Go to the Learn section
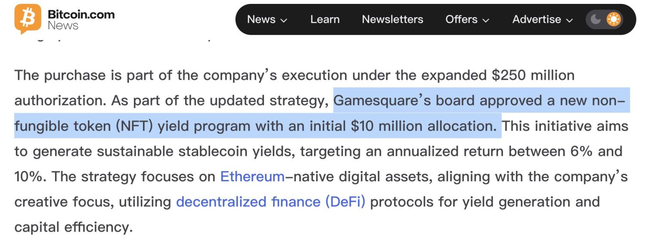The height and width of the screenshot is (248, 646). point(325,19)
